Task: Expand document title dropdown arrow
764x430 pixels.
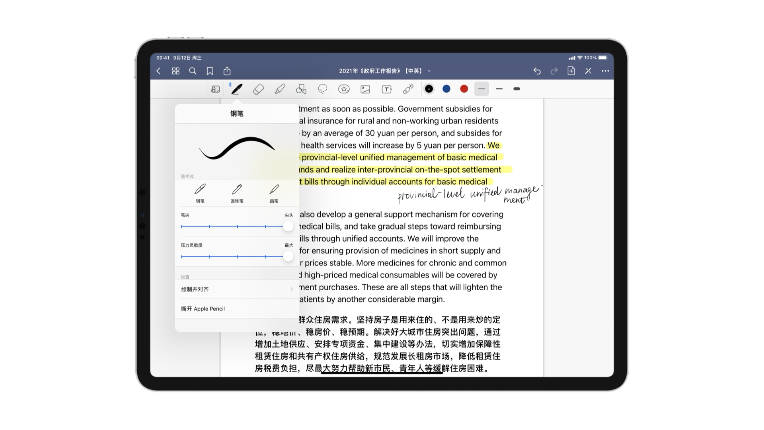Action: click(x=429, y=71)
